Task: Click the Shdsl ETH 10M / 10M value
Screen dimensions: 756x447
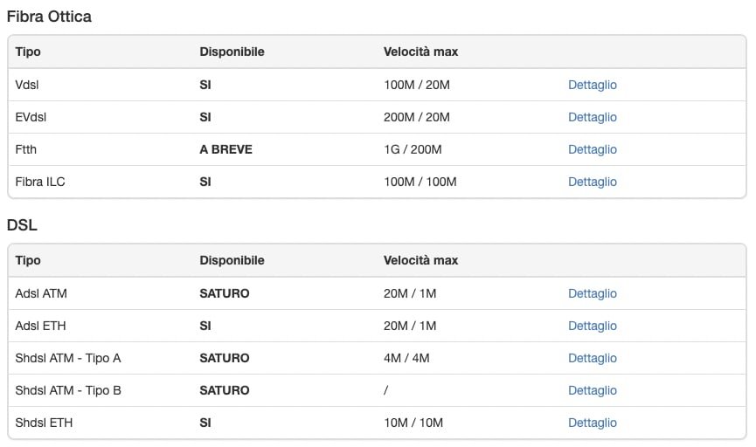Action: pyautogui.click(x=413, y=423)
